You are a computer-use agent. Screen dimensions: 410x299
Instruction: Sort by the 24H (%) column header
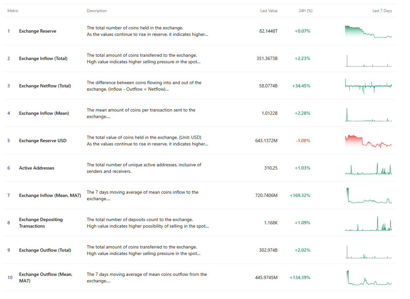point(305,10)
